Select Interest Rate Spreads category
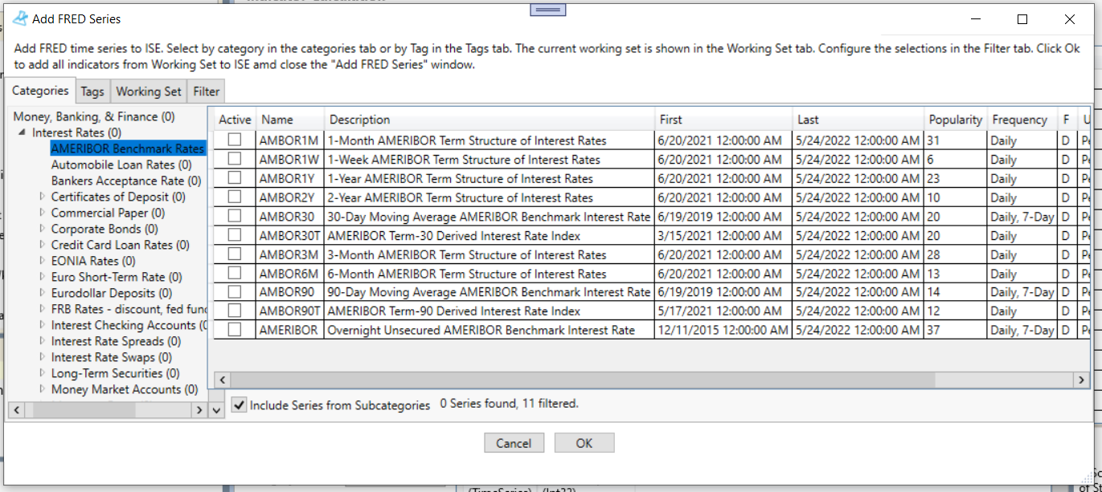This screenshot has height=492, width=1102. pyautogui.click(x=117, y=341)
